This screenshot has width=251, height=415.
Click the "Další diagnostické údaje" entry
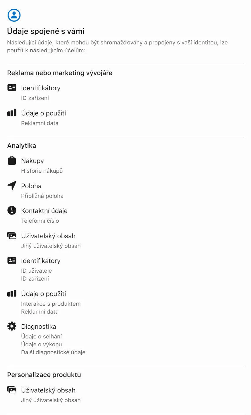click(x=53, y=352)
